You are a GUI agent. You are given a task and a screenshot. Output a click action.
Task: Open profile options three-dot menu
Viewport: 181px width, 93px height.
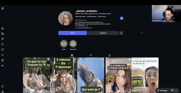[x=99, y=11]
